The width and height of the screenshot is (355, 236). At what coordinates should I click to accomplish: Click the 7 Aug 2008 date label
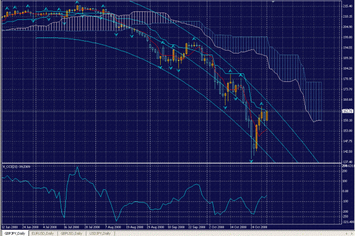pyautogui.click(x=113, y=227)
